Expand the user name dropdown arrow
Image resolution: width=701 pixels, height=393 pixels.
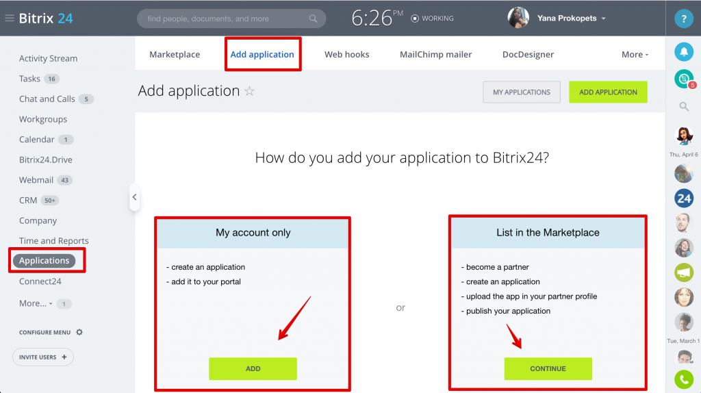point(604,18)
